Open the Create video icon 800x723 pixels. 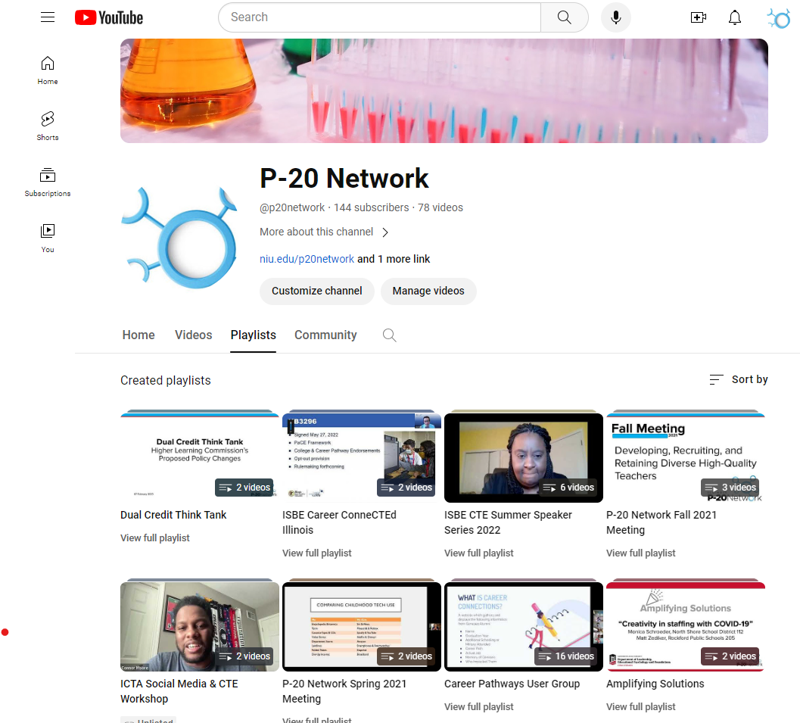click(x=698, y=17)
